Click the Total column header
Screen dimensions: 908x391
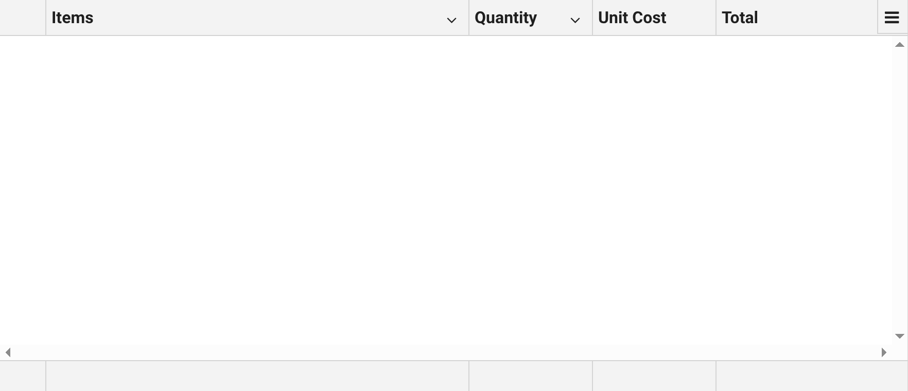pyautogui.click(x=740, y=17)
